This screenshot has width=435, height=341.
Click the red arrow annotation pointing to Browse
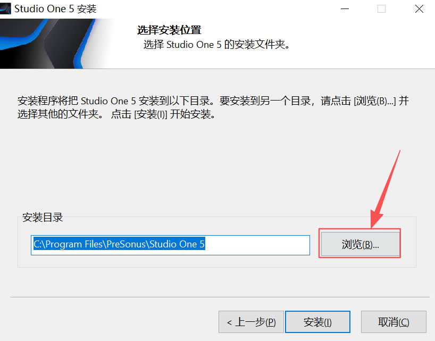(385, 189)
